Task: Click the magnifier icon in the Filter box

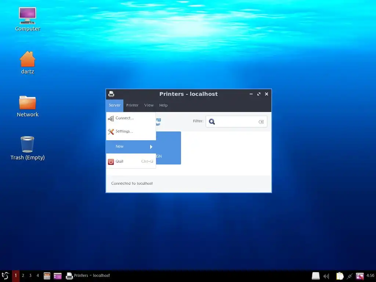Action: click(212, 122)
